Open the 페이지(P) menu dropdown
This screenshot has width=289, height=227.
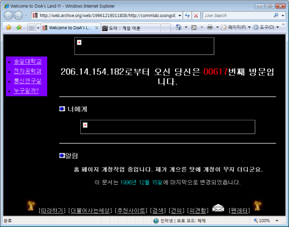pos(236,27)
